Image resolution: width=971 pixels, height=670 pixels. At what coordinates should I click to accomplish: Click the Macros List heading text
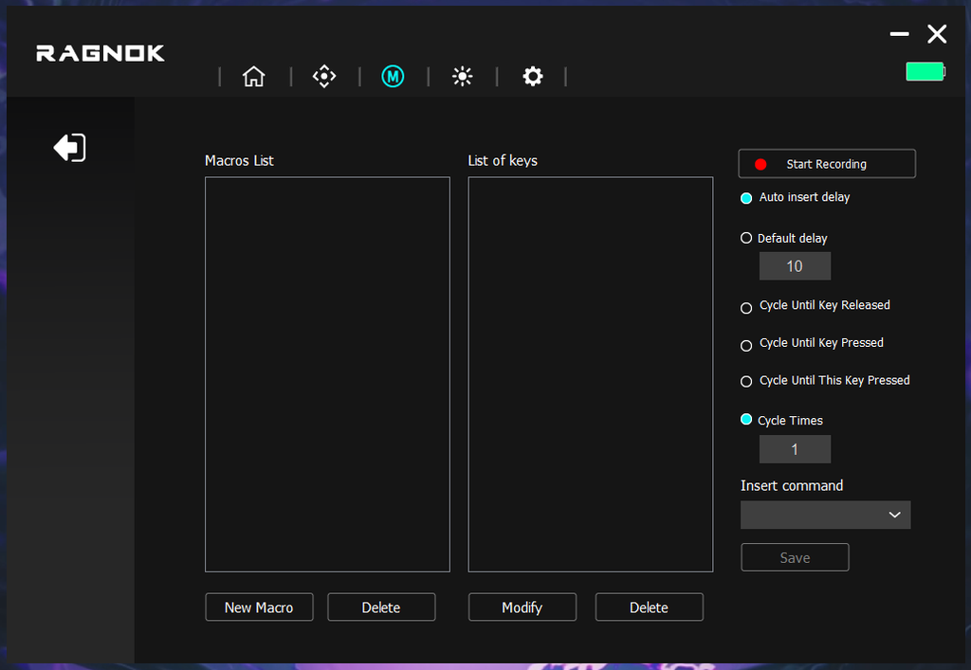point(239,161)
